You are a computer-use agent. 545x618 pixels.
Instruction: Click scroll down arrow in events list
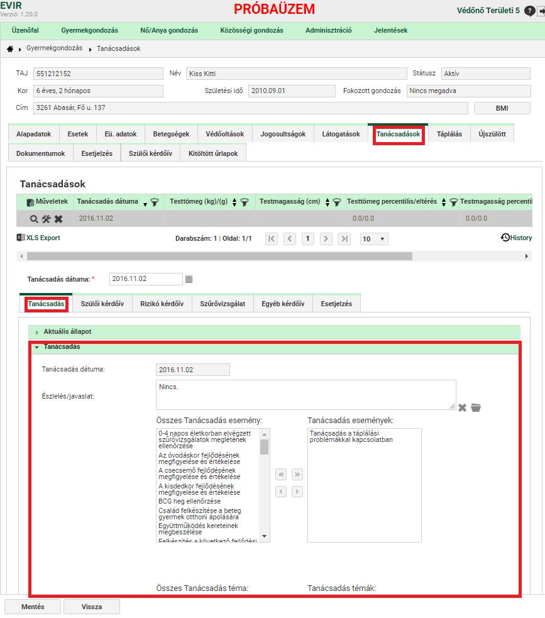[x=265, y=536]
